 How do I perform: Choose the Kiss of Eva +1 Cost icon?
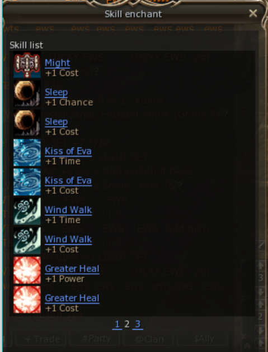[x=27, y=182]
